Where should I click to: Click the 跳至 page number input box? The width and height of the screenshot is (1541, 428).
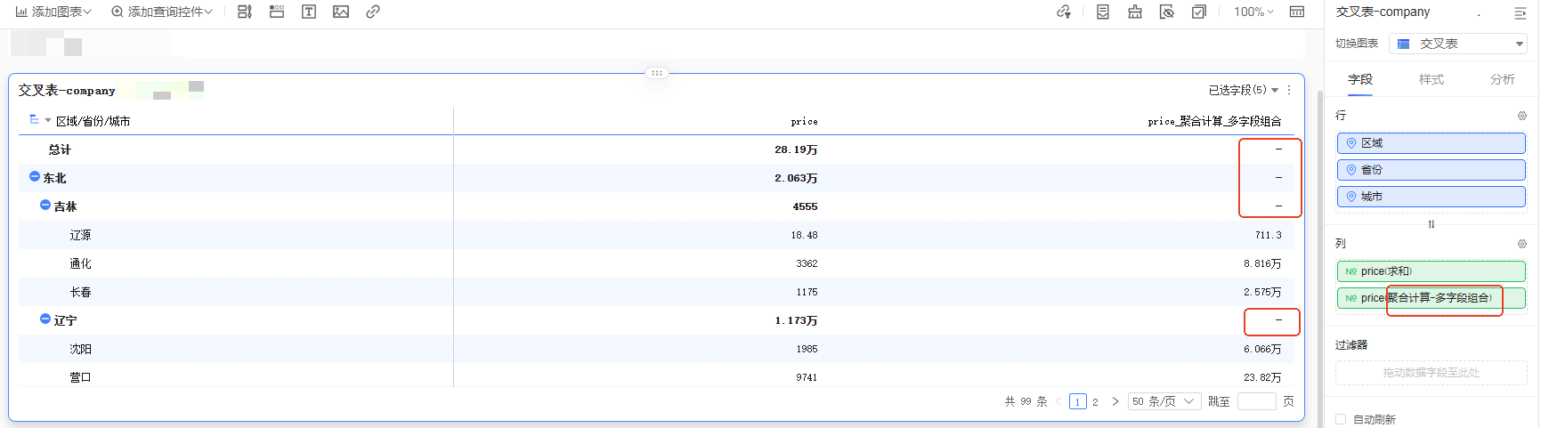[1256, 401]
